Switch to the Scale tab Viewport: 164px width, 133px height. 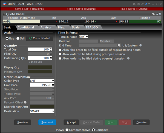tap(76, 27)
